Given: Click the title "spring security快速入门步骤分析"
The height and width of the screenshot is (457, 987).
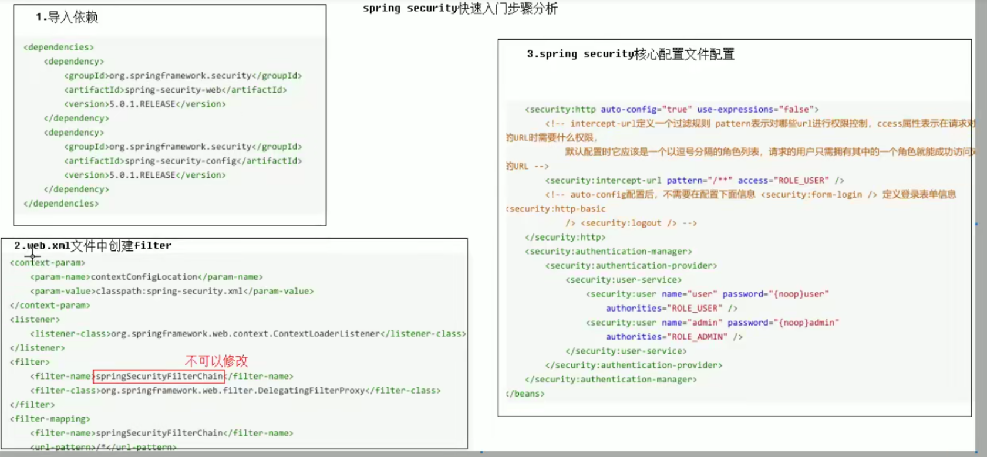Looking at the screenshot, I should click(x=460, y=8).
